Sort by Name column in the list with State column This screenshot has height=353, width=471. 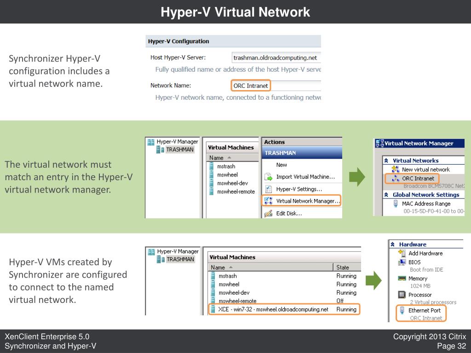270,267
